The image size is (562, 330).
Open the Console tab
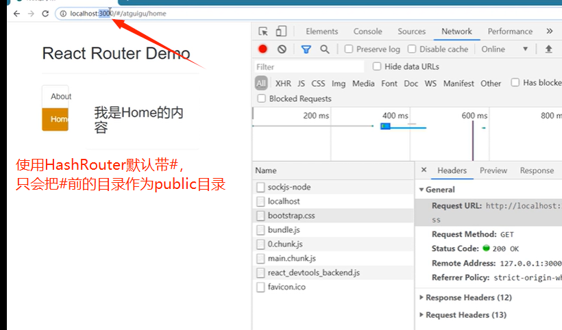click(x=368, y=31)
